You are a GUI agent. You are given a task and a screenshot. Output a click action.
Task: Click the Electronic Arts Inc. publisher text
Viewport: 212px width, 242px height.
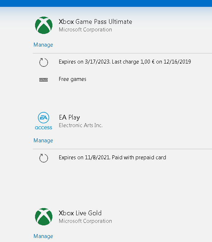click(x=81, y=125)
